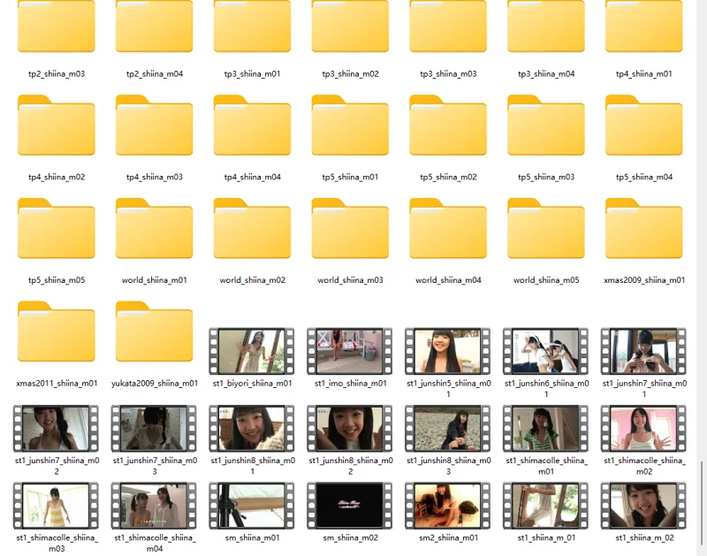Click the st1_imo_shiina_m01 video thumbnail

tap(350, 351)
